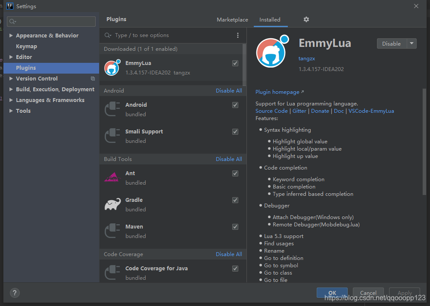Viewport: 430px width, 306px height.
Task: Click the Version Control quick-settings icon
Action: pyautogui.click(x=93, y=78)
